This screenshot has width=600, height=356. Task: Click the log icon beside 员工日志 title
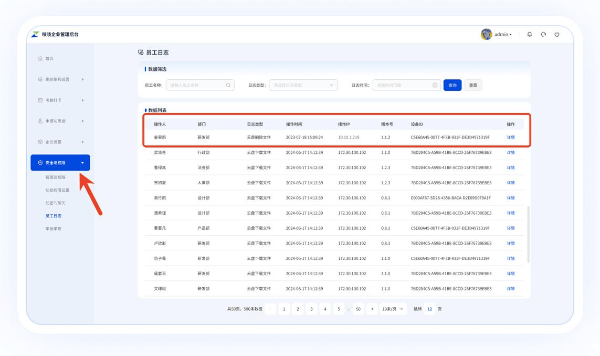pos(141,53)
